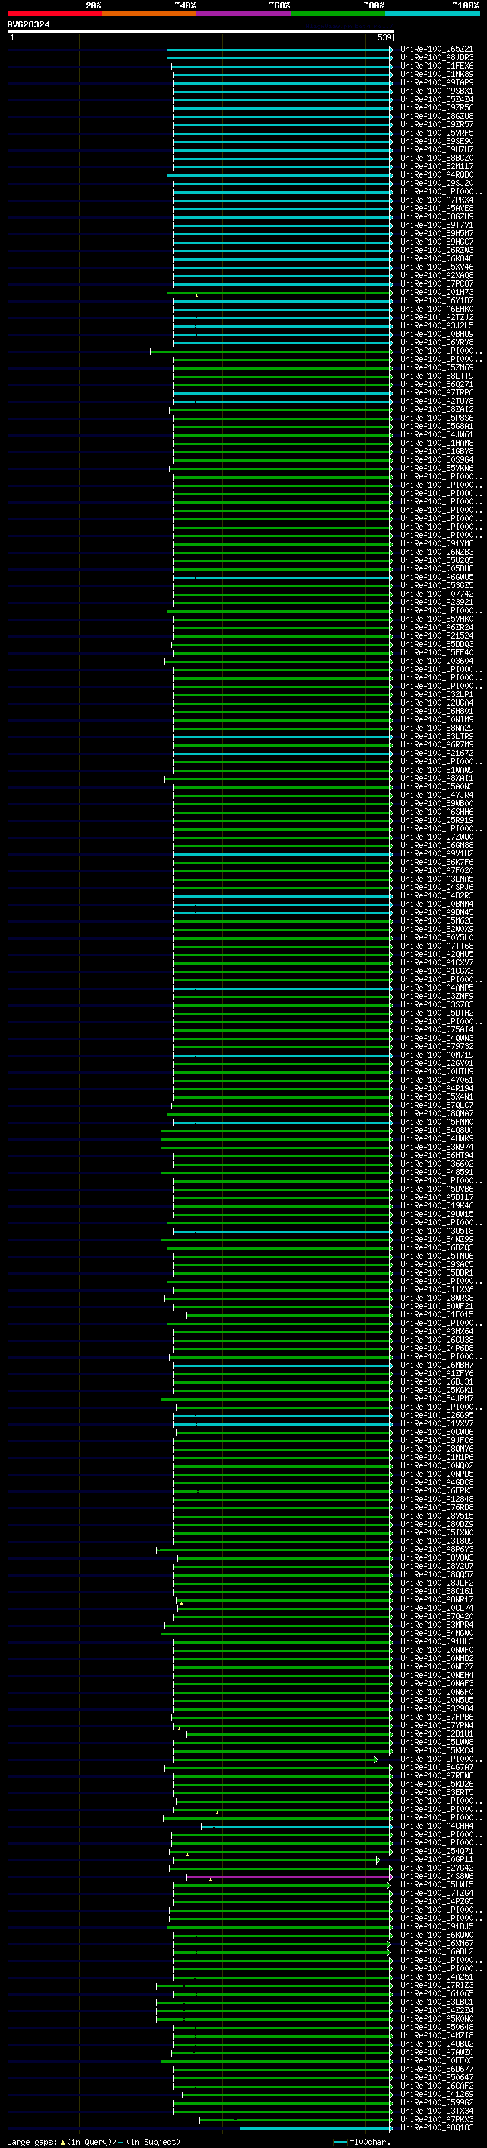Select the UniRef100_P32984 label
The height and width of the screenshot is (2148, 487).
(x=436, y=1708)
